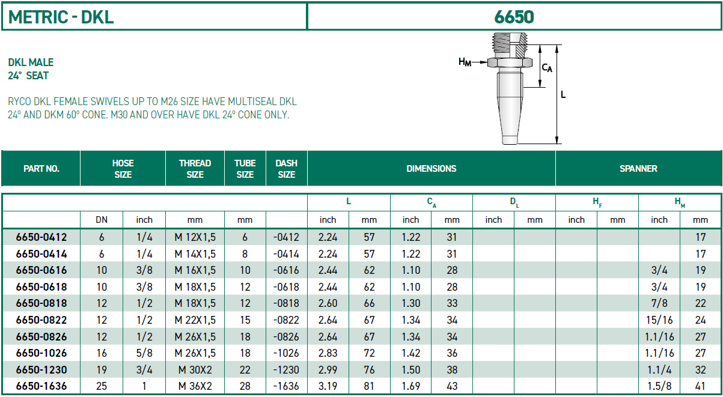Click dash size -0826
Image resolution: width=723 pixels, height=397 pixels.
point(286,336)
